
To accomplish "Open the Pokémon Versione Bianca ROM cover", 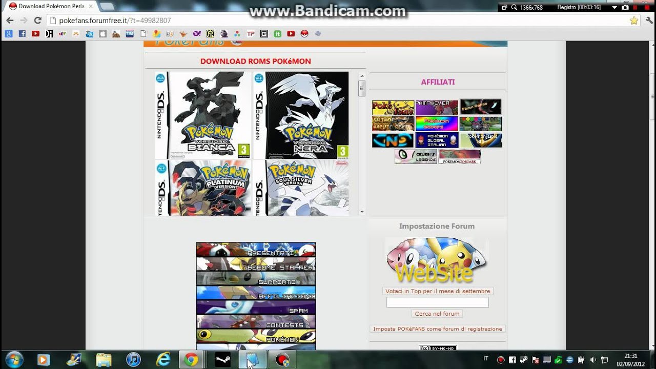I will [x=203, y=115].
